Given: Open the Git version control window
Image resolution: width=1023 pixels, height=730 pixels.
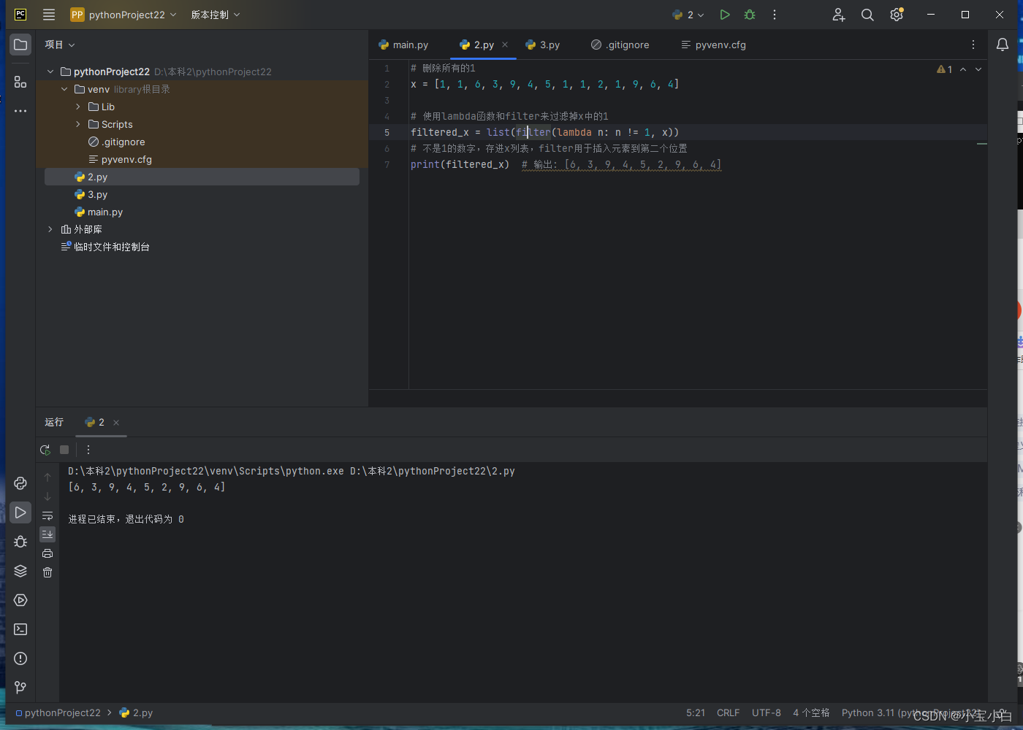Looking at the screenshot, I should click(x=20, y=688).
